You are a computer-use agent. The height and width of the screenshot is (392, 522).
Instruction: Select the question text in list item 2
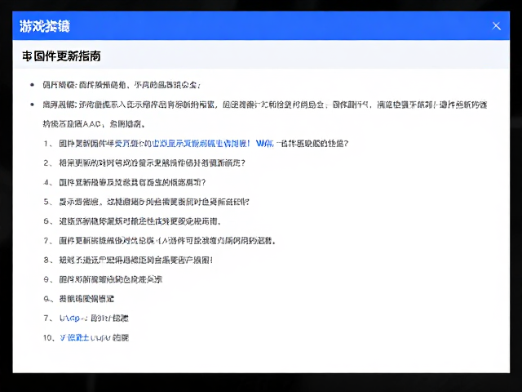coord(153,163)
